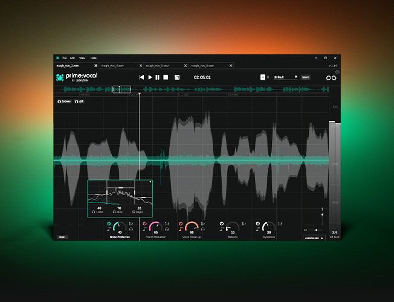Switch to preset slot A
The width and height of the screenshot is (394, 302).
263,77
